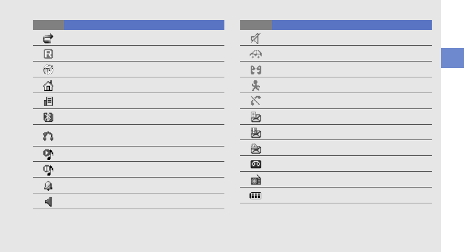Select the home zone house icon
The width and height of the screenshot is (464, 252).
coord(48,86)
